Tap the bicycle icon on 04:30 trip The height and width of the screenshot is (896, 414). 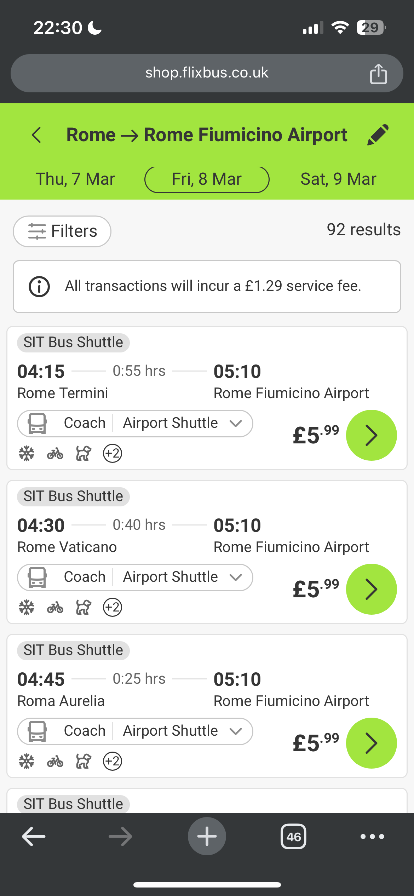pos(55,607)
